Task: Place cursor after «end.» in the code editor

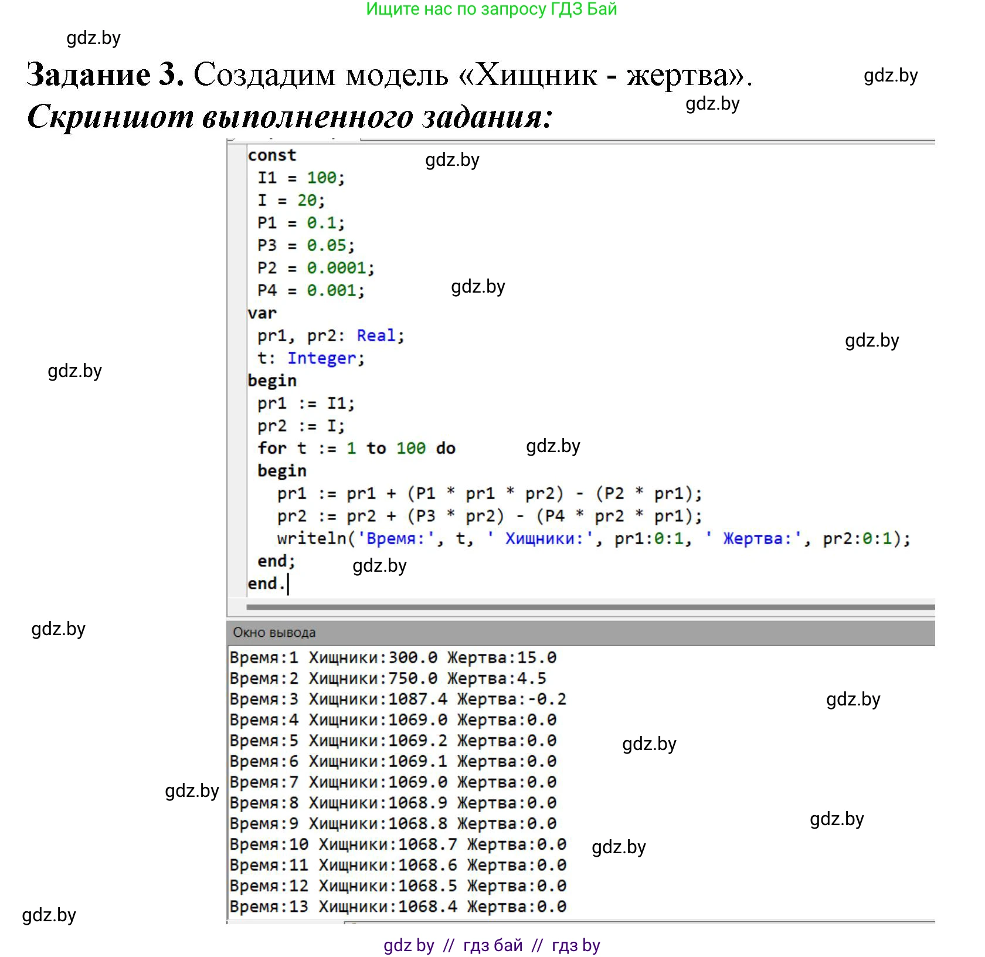Action: pos(288,584)
